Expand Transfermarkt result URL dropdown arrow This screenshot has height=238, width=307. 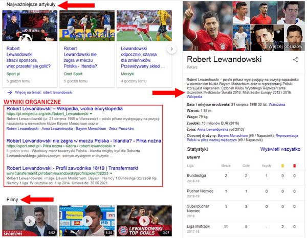pos(111,173)
